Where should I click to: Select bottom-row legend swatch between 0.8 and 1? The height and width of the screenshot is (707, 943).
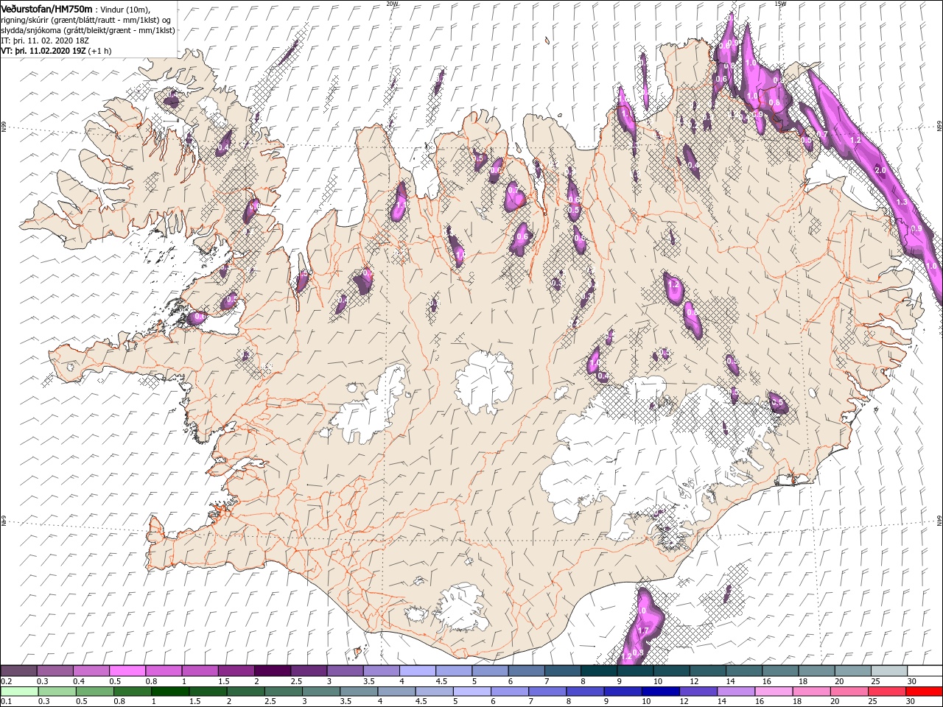coord(132,691)
